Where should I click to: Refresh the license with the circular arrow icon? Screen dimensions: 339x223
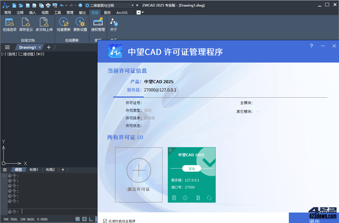tap(209, 198)
